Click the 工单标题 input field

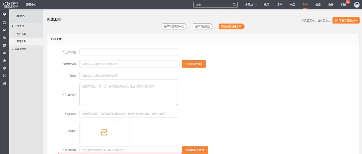click(x=128, y=52)
